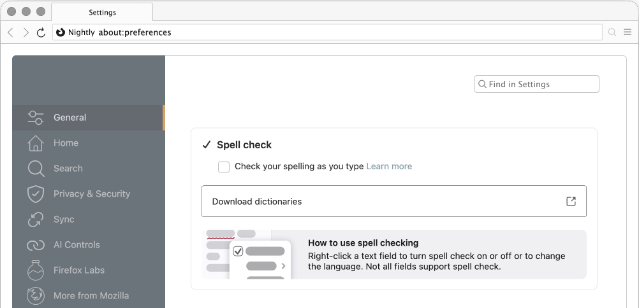This screenshot has height=308, width=639.
Task: Go forward with the forward arrow
Action: 26,32
